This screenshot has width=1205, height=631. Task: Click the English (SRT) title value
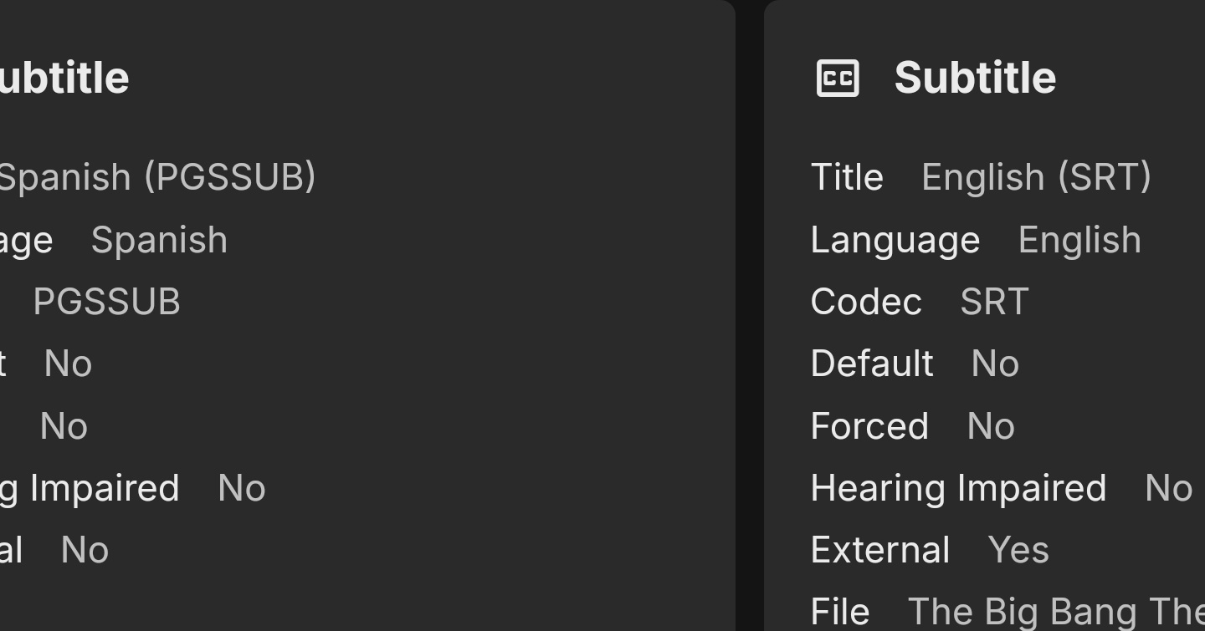click(1036, 177)
